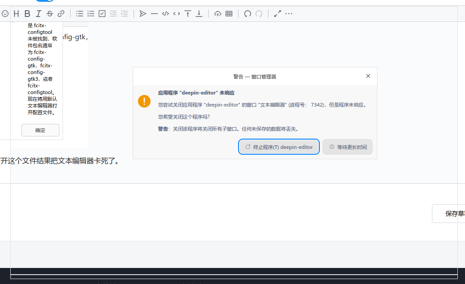Upload a file with cloud icon
465x284 pixels.
coord(218,14)
